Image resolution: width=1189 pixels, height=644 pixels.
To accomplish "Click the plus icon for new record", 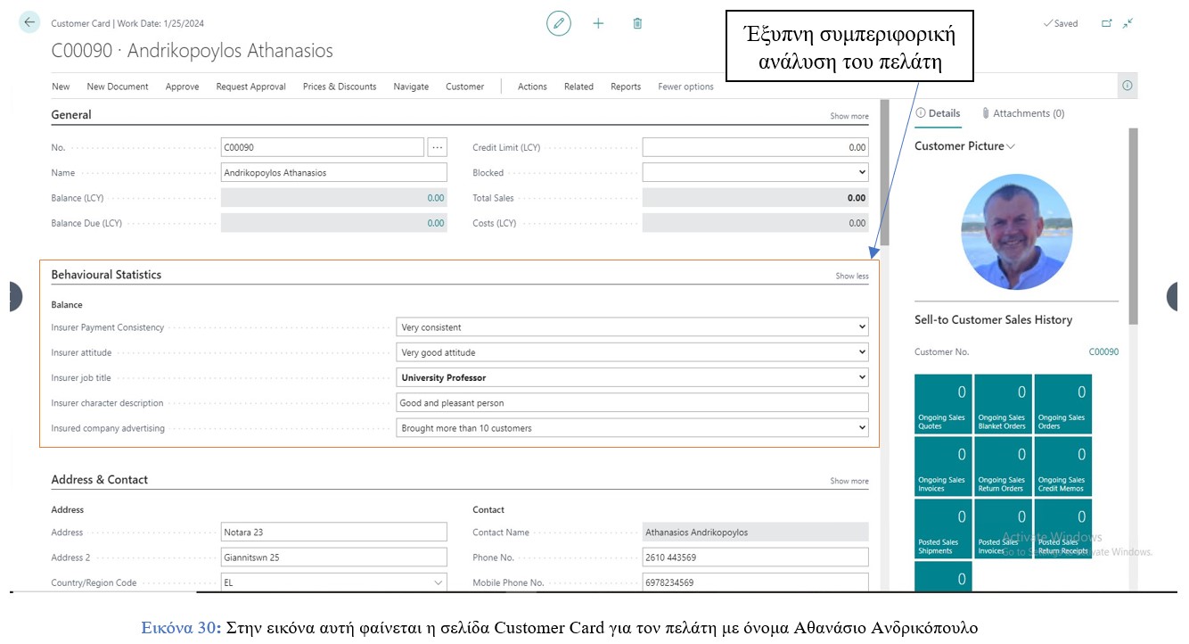I will (x=598, y=23).
